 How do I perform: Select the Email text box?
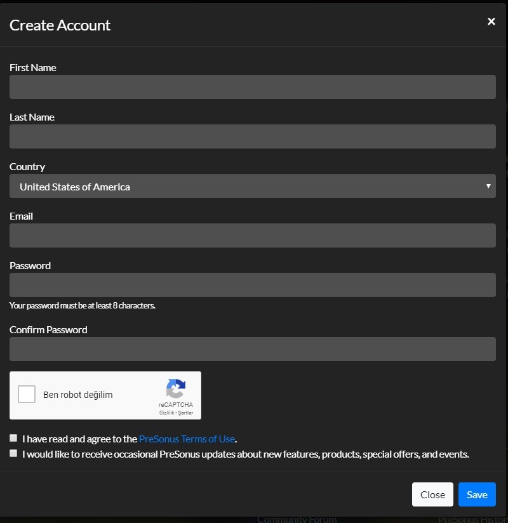[x=252, y=235]
